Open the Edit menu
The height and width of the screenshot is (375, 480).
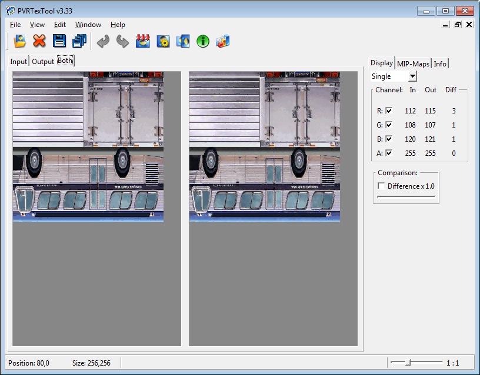59,25
